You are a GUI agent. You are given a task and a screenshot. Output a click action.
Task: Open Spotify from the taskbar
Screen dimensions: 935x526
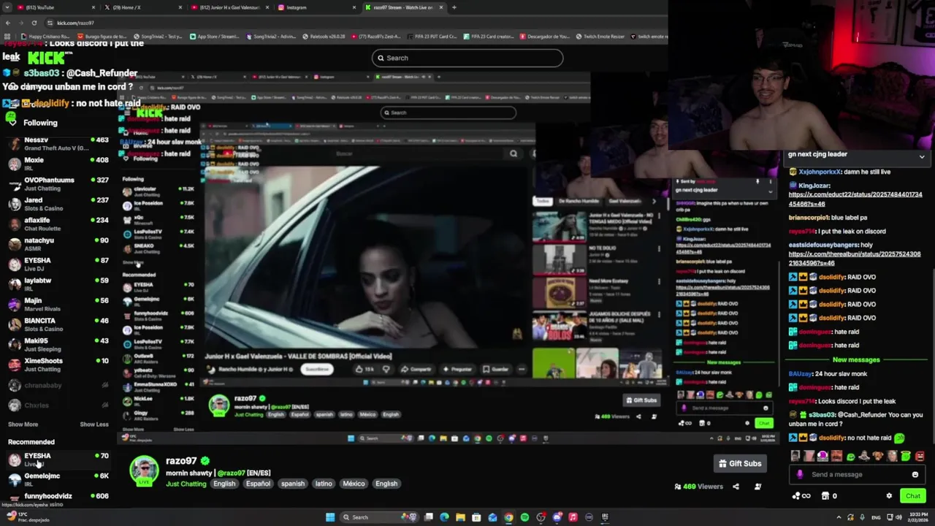click(x=524, y=517)
